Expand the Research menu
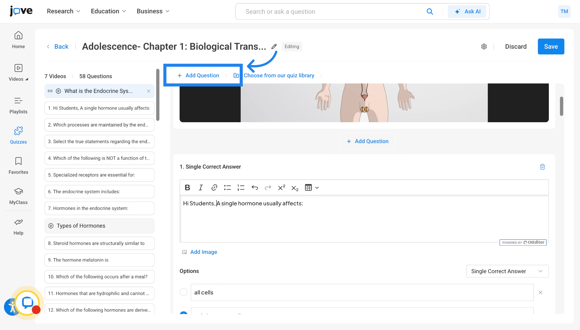Image resolution: width=580 pixels, height=330 pixels. click(64, 11)
